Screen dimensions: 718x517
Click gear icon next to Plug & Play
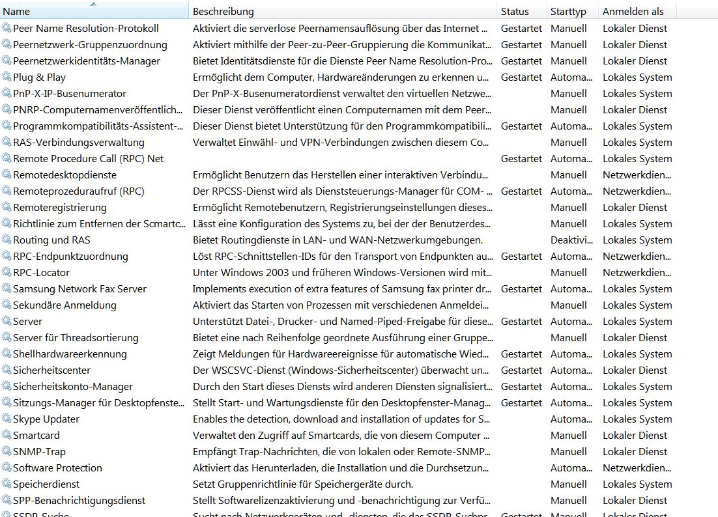click(7, 77)
